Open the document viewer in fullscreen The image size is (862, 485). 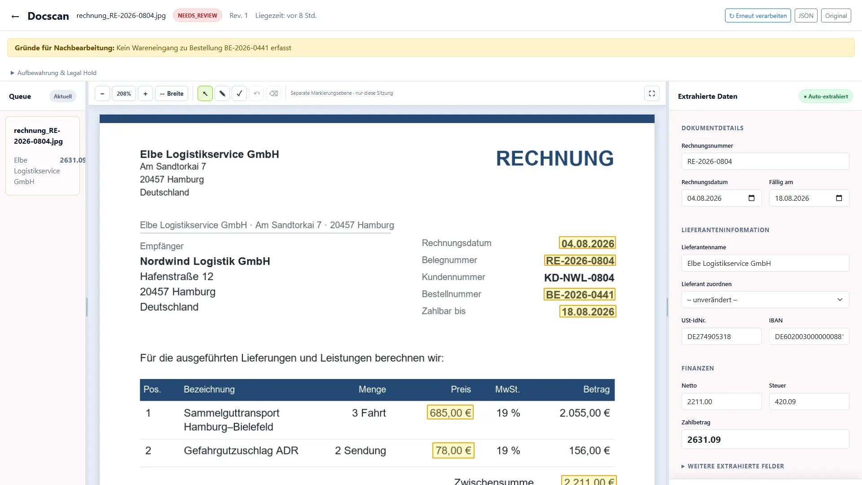(x=652, y=93)
